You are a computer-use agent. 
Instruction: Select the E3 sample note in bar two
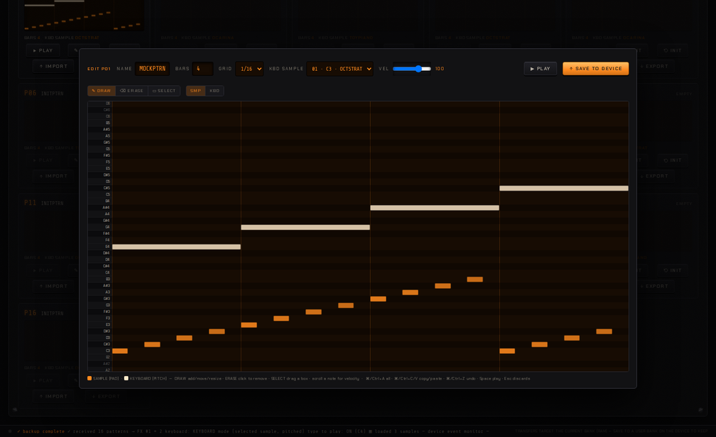249,325
